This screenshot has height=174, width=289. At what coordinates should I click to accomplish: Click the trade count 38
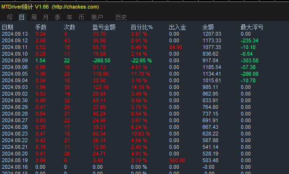67,87
